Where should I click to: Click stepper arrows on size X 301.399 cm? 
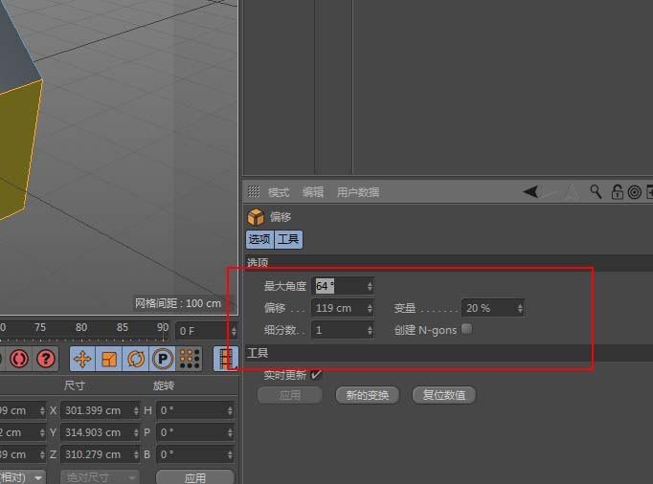[x=136, y=410]
